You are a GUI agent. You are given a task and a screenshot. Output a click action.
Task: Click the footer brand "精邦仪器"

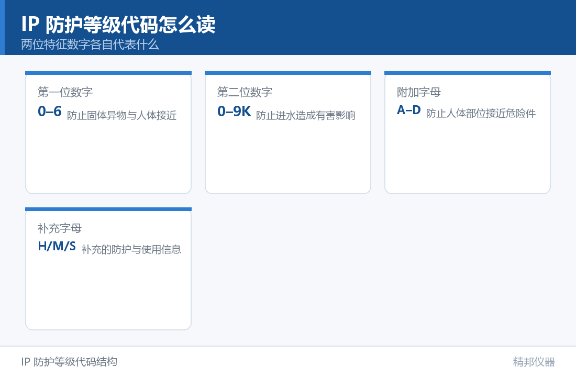pos(534,362)
